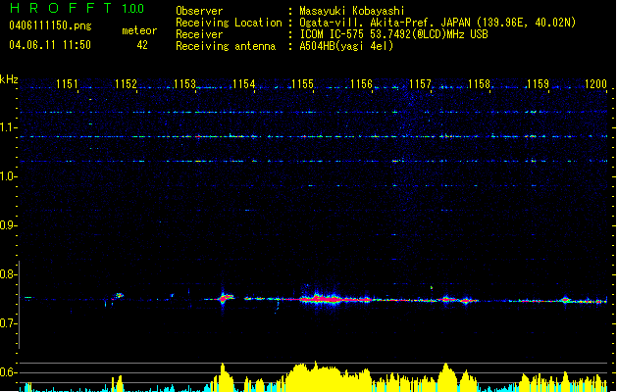Select the filename 0406111150.png

pos(50,25)
